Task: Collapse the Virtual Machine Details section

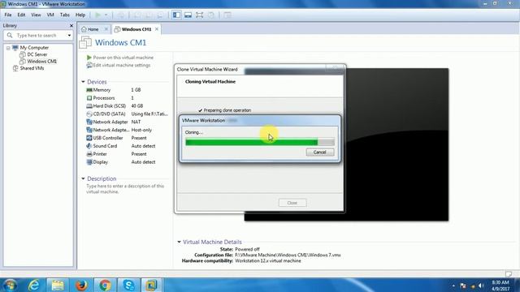Action: [179, 242]
